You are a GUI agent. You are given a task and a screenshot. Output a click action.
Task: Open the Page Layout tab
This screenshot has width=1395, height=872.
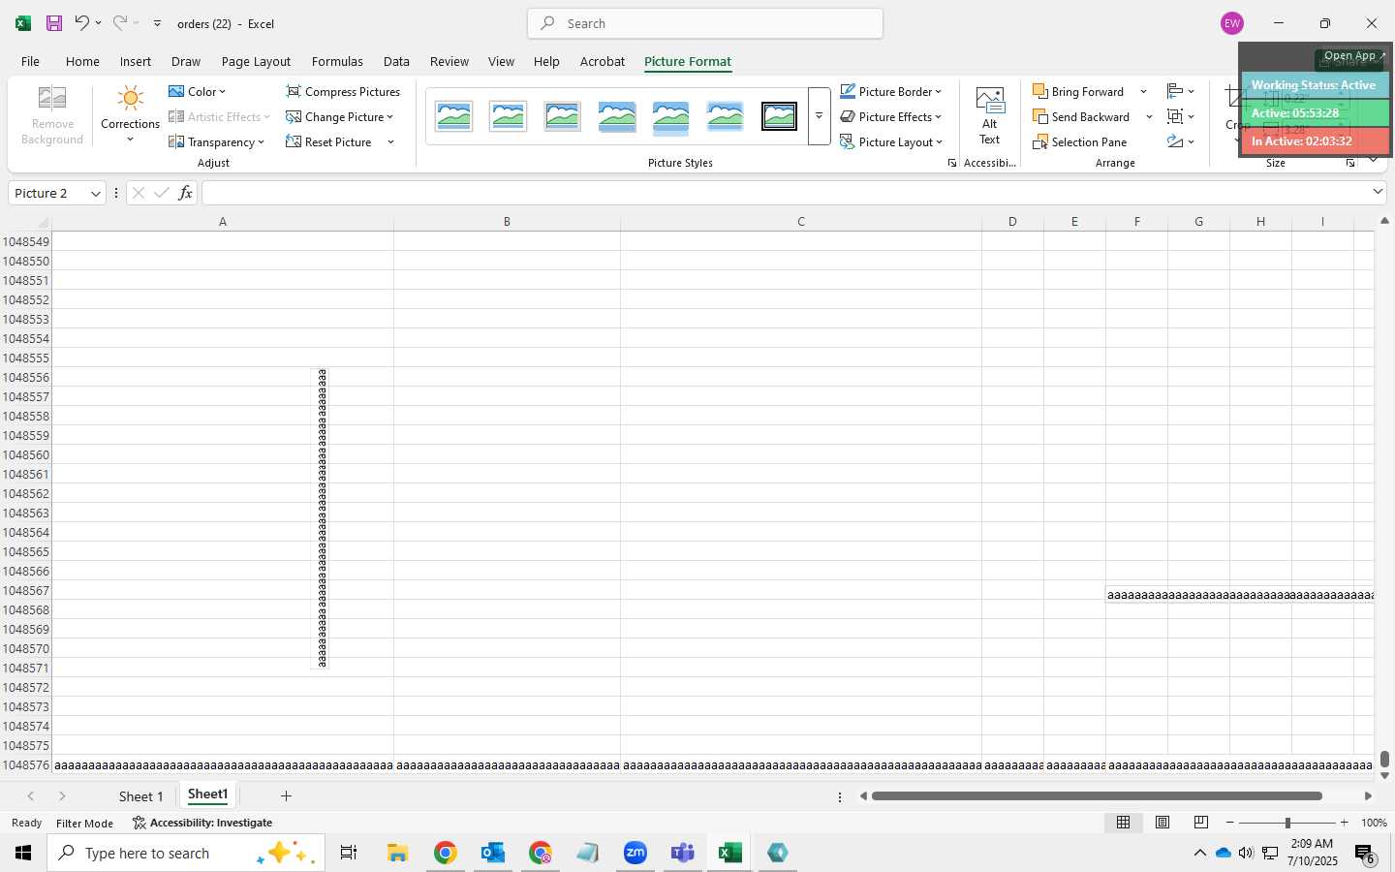(x=256, y=61)
